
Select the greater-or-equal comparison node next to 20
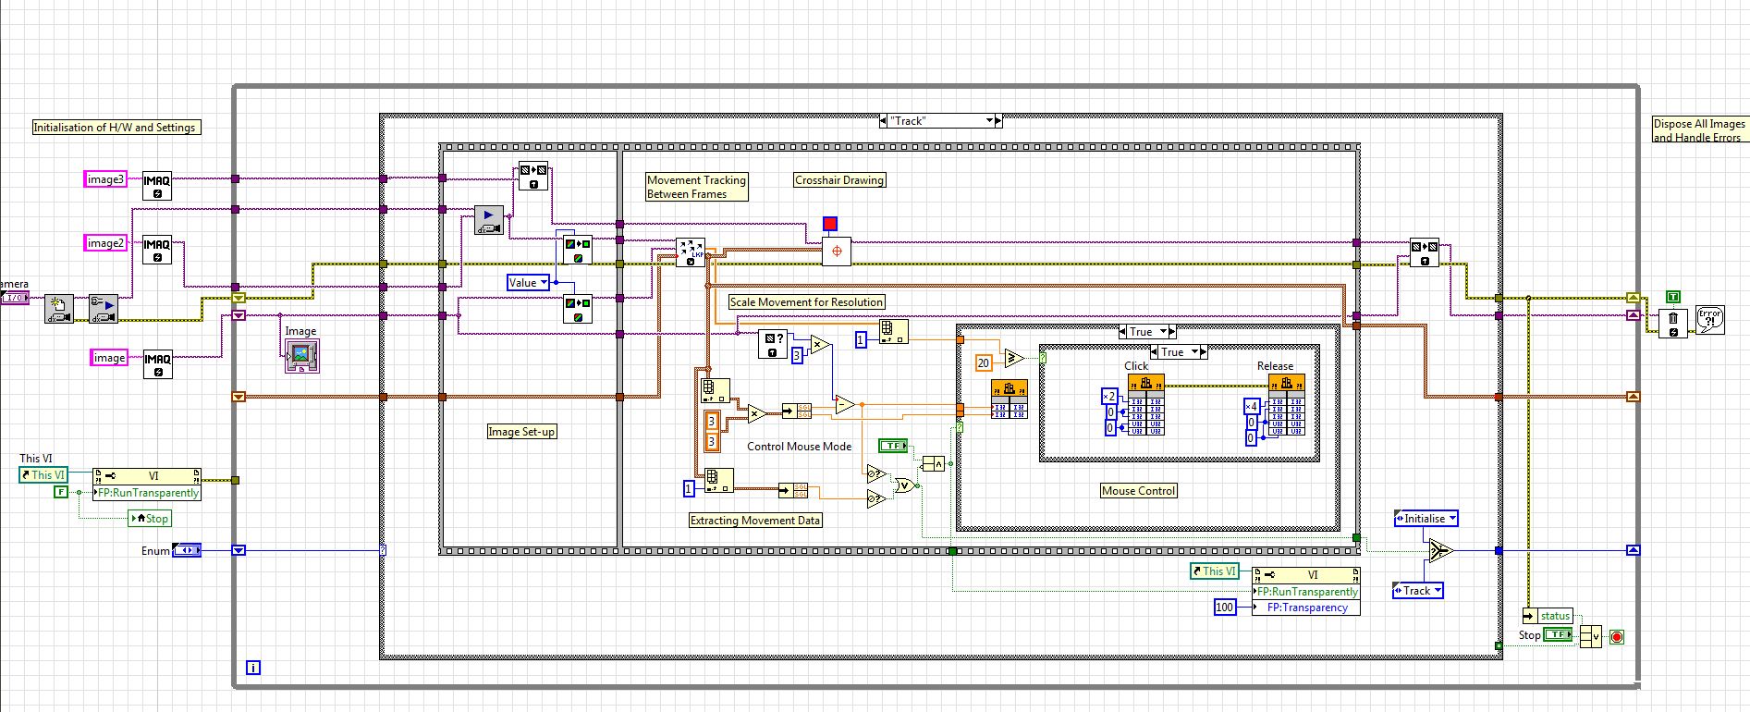pyautogui.click(x=1014, y=358)
